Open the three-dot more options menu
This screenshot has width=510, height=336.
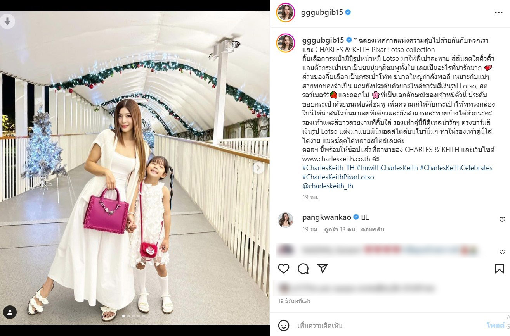pyautogui.click(x=499, y=12)
